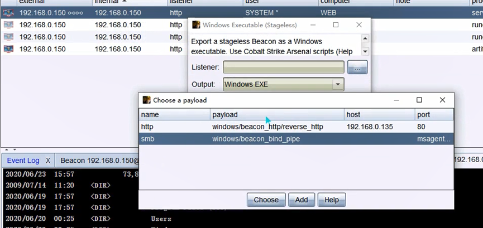Click the Add button
The height and width of the screenshot is (228, 483).
(x=302, y=200)
